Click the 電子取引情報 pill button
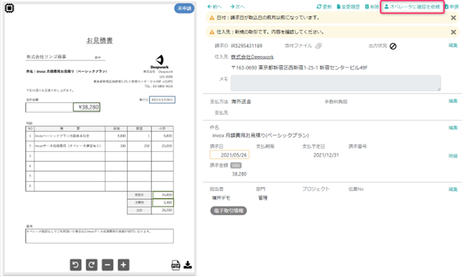Viewport: 467px width, 277px height. tap(229, 211)
